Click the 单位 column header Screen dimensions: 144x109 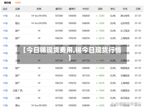pyautogui.click(x=113, y=9)
